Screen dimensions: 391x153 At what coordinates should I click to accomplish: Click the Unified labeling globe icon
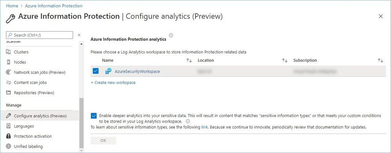pos(9,146)
